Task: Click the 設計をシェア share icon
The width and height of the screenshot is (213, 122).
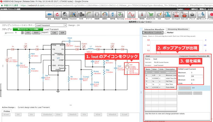Action: (x=201, y=14)
